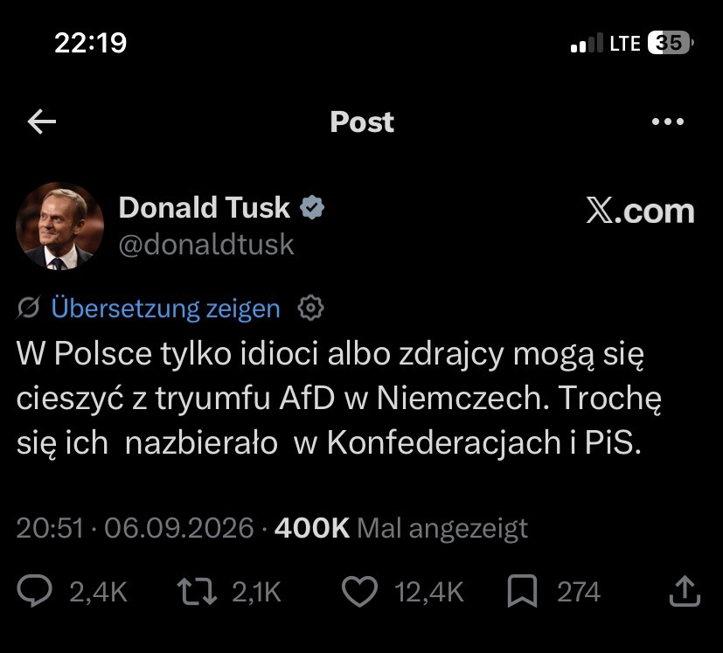This screenshot has width=723, height=653.
Task: Like the post with heart icon
Action: click(x=359, y=591)
